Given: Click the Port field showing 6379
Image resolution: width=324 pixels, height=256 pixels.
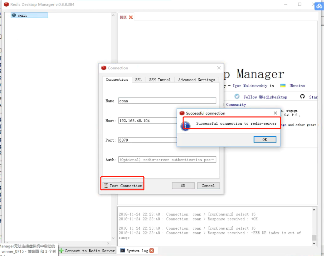Looking at the screenshot, I should pos(148,140).
